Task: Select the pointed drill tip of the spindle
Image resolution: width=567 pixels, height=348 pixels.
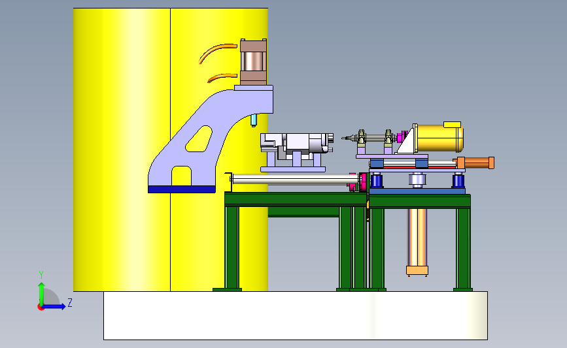Action: (347, 138)
